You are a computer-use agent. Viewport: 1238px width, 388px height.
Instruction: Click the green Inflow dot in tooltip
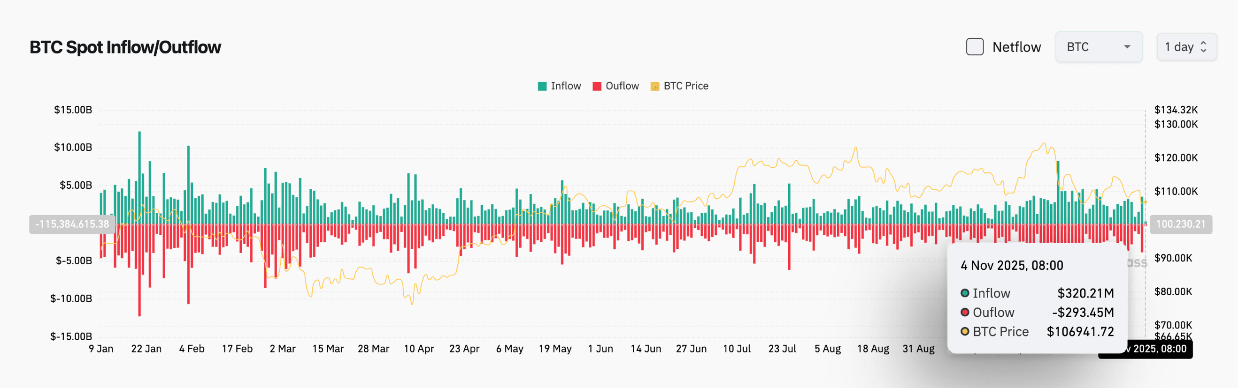coord(965,293)
